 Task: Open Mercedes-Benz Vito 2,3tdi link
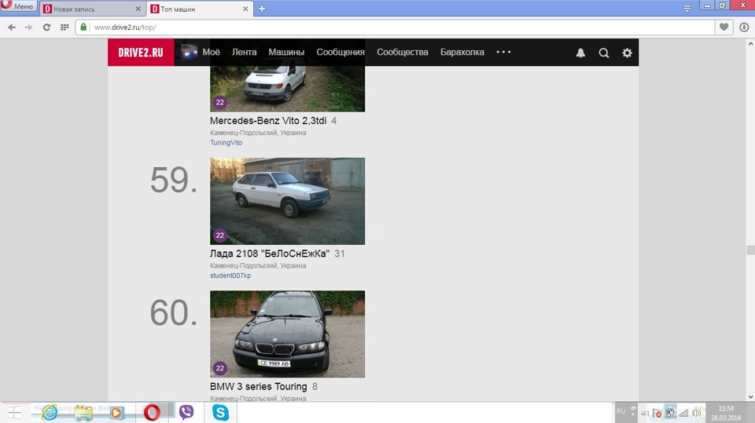tap(268, 121)
